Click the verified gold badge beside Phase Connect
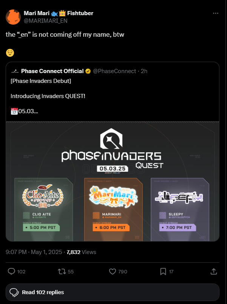 [x=88, y=71]
